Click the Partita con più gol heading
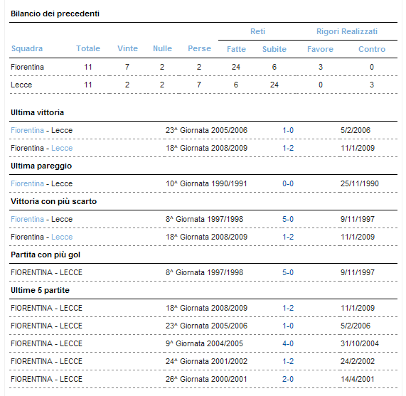This screenshot has height=396, width=406. pos(46,255)
